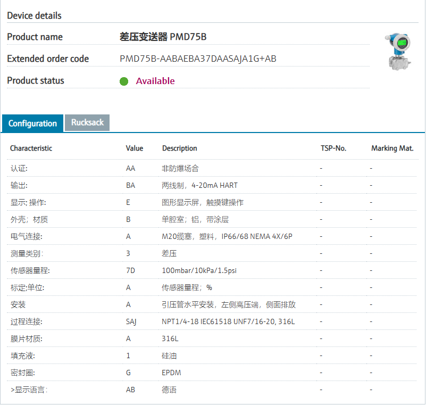This screenshot has width=426, height=405.
Task: Click the EPDM seal description
Action: pyautogui.click(x=171, y=373)
